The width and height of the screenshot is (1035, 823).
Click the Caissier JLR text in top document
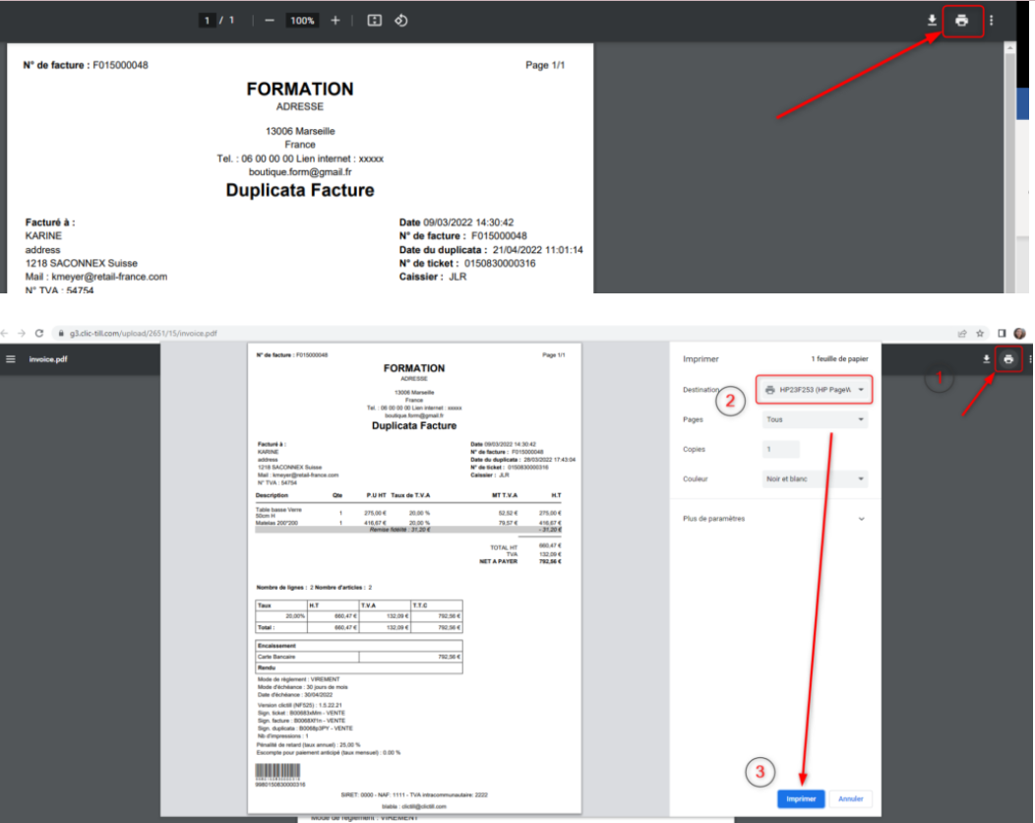pyautogui.click(x=432, y=277)
